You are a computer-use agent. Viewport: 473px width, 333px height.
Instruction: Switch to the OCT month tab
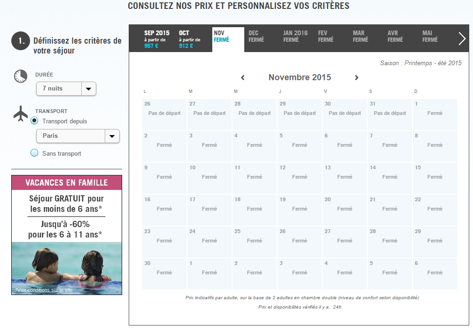pos(190,39)
